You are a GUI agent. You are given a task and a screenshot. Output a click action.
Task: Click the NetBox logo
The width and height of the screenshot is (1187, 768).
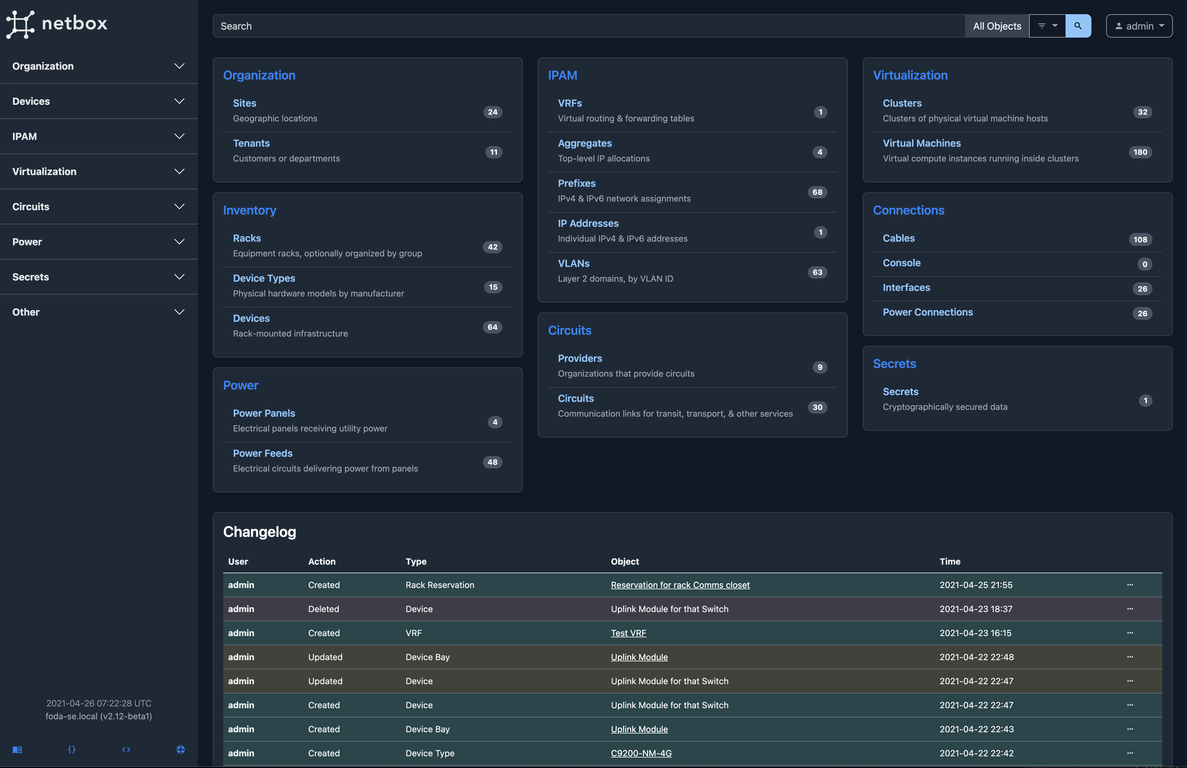57,24
